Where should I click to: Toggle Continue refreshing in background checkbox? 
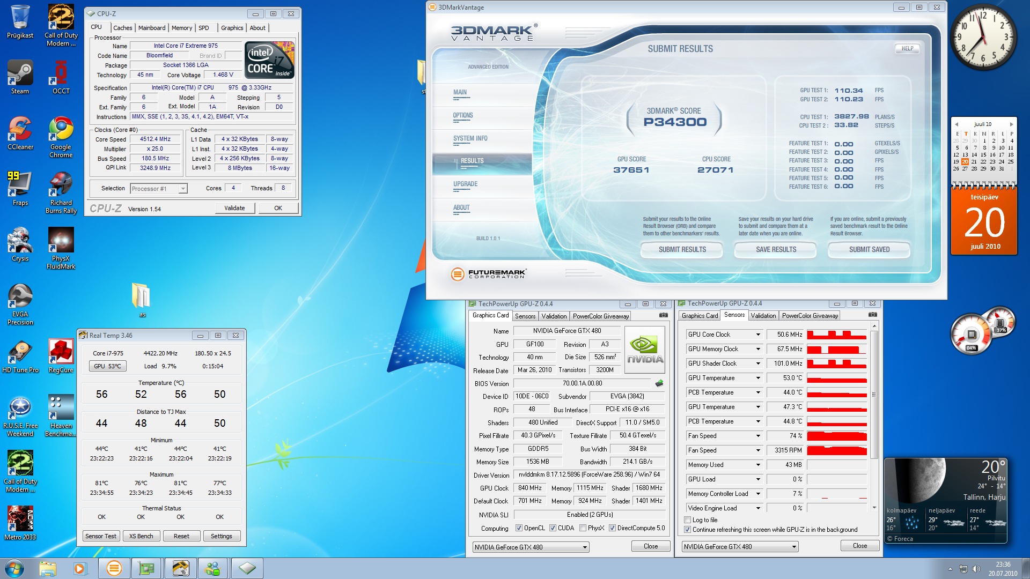coord(687,530)
